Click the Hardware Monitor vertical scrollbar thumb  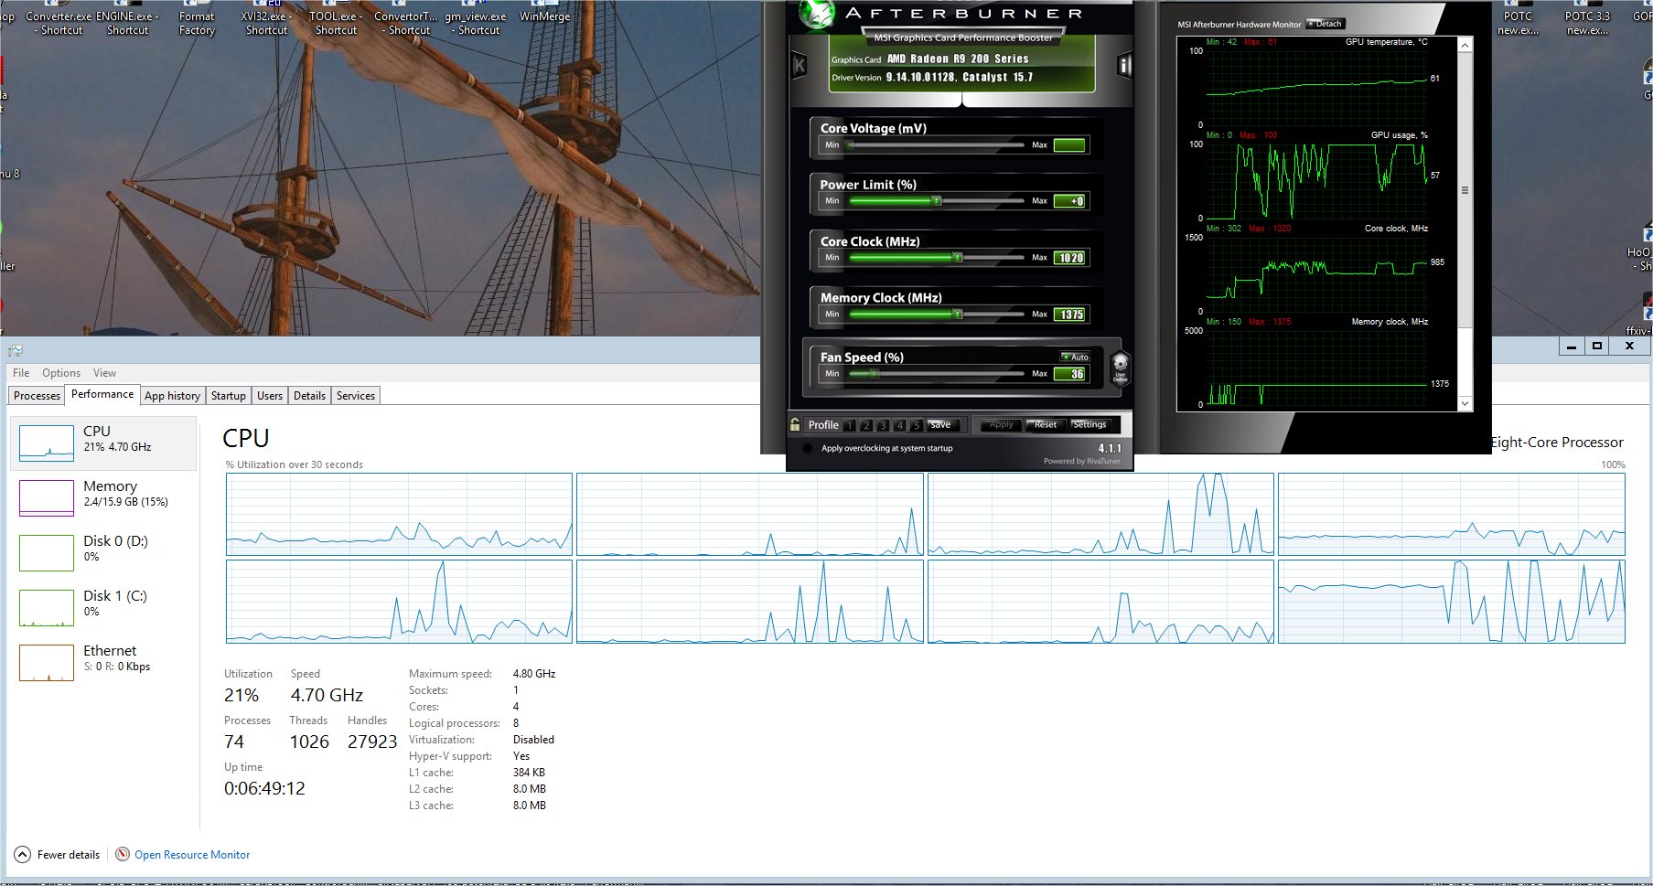coord(1465,190)
